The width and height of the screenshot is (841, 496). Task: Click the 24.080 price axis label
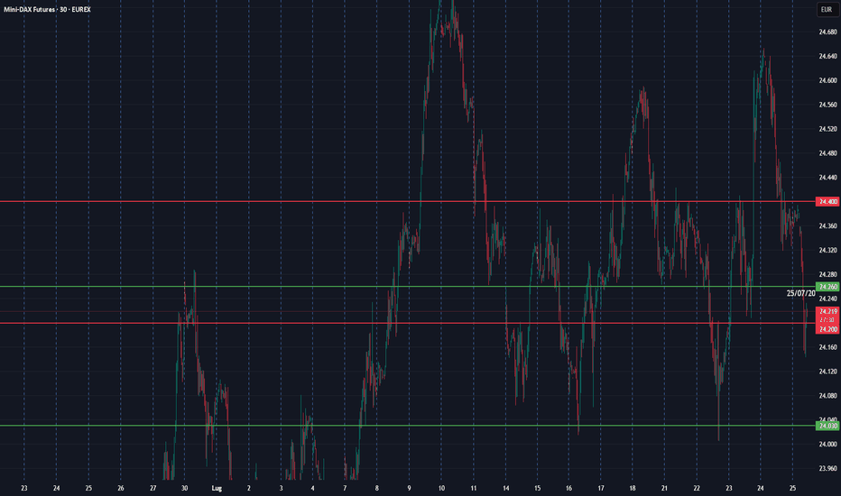827,396
